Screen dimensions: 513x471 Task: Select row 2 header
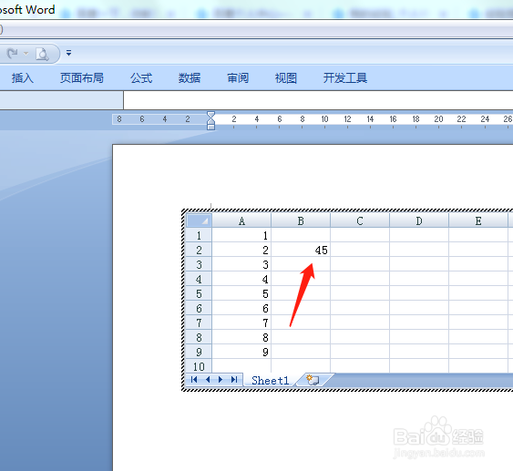click(x=199, y=250)
